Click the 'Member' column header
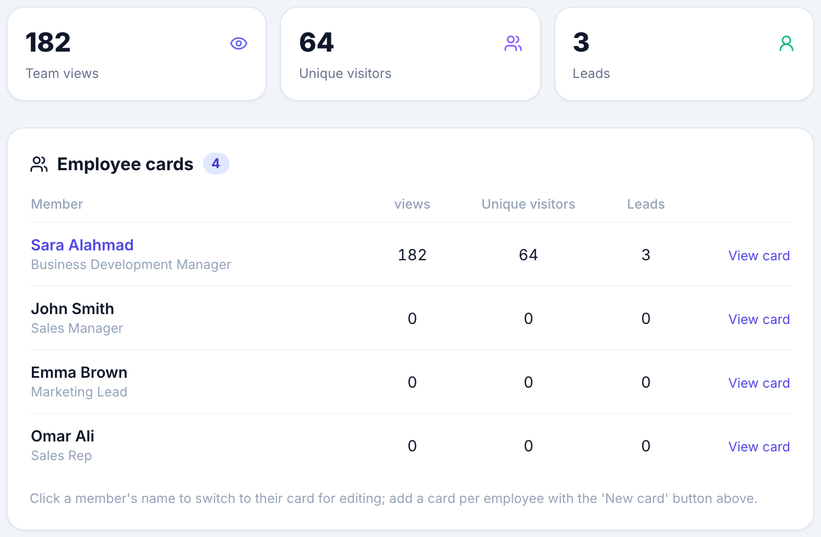 coord(57,204)
